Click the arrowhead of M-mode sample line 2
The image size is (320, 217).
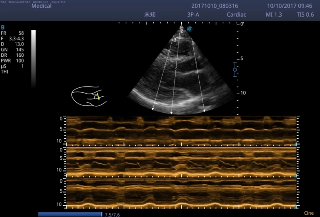click(x=172, y=113)
